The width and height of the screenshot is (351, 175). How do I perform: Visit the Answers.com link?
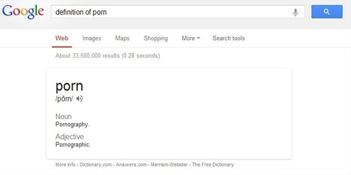(x=131, y=164)
